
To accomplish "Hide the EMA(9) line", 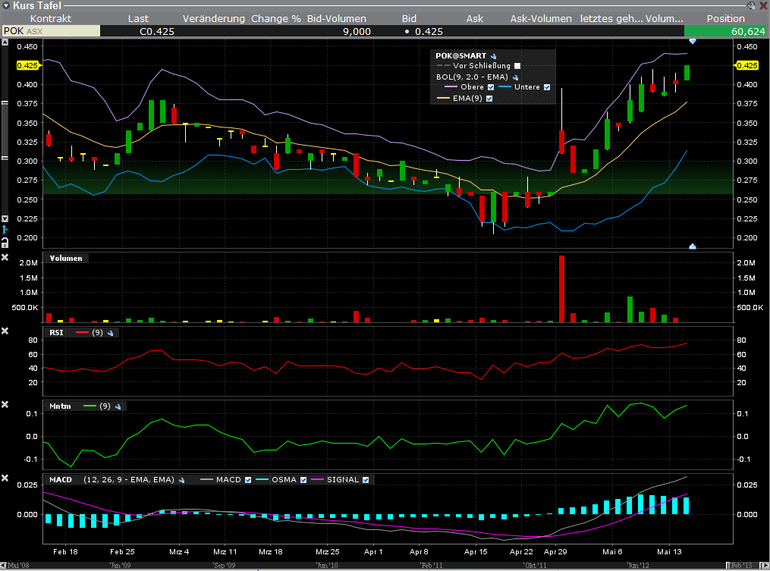I will click(489, 99).
